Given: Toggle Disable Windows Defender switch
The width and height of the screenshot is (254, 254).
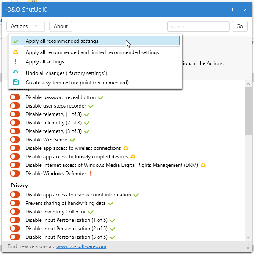Looking at the screenshot, I should pos(15,173).
